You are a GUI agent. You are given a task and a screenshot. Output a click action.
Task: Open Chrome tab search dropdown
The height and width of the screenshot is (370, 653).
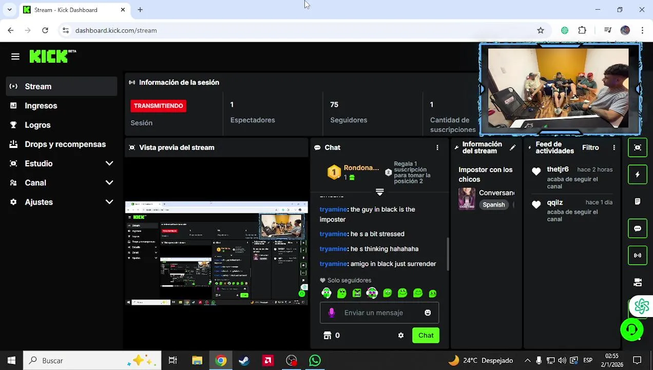pos(9,10)
